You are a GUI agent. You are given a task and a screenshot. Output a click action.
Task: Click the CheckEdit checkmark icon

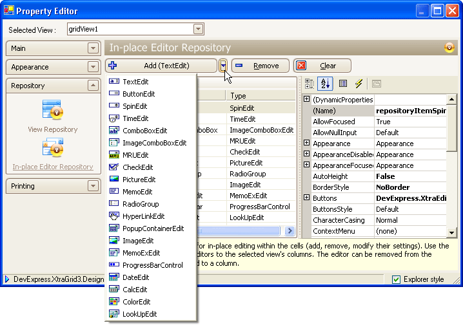114,167
